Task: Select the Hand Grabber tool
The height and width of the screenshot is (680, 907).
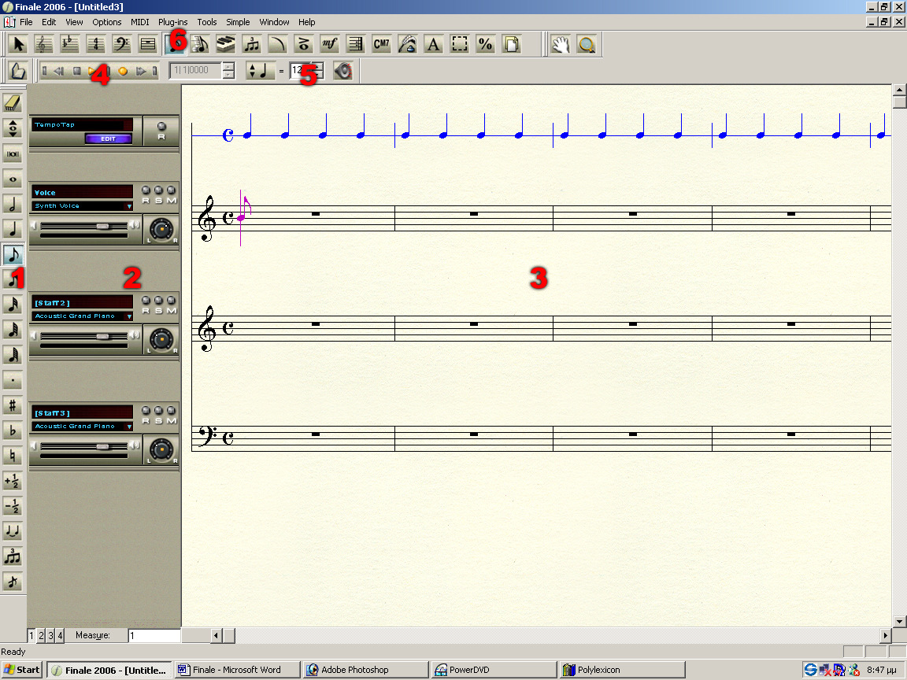Action: tap(560, 45)
